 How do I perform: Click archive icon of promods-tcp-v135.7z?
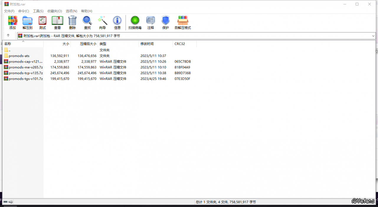pyautogui.click(x=6, y=73)
